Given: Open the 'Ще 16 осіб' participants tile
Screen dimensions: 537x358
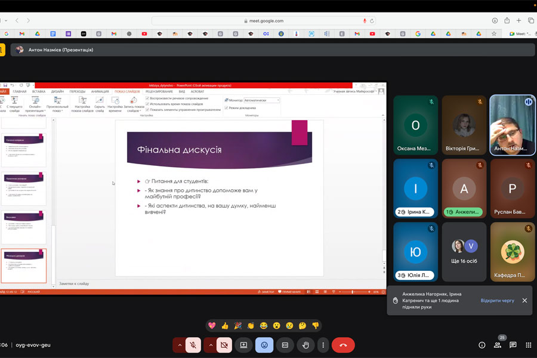Looking at the screenshot, I should (464, 252).
